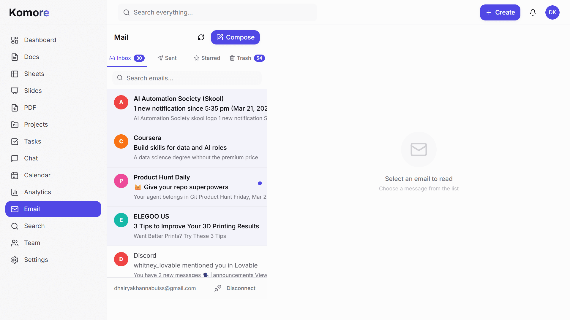
Task: Switch to the Sent tab
Action: click(167, 58)
